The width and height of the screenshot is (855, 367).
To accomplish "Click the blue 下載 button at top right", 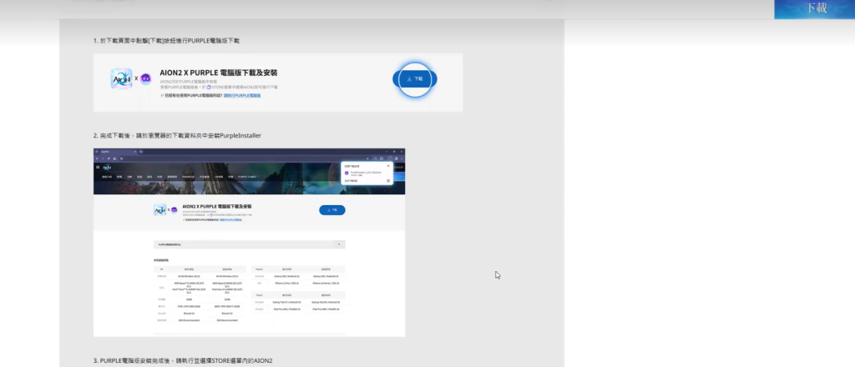I will 815,9.
